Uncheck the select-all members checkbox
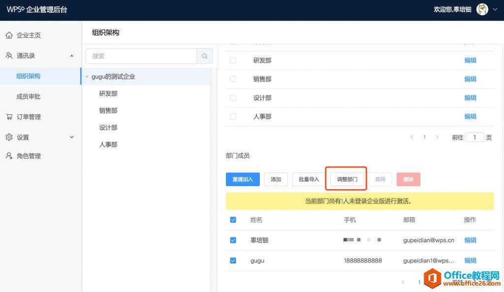This screenshot has width=504, height=292. [233, 220]
